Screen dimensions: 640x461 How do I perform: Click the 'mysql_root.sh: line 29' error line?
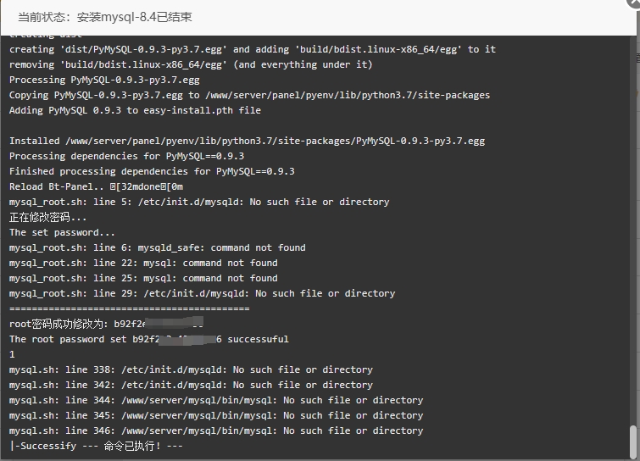pyautogui.click(x=202, y=293)
